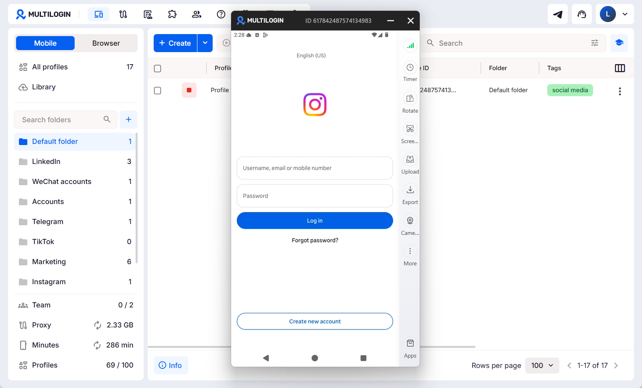Screen dimensions: 642x388
Task: Open the Telegram folder
Action: tap(75, 222)
